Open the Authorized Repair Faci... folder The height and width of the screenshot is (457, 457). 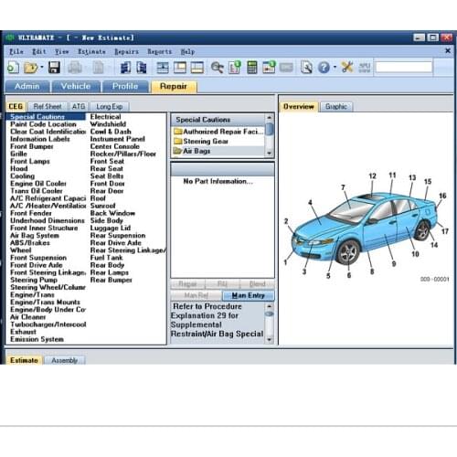(218, 132)
